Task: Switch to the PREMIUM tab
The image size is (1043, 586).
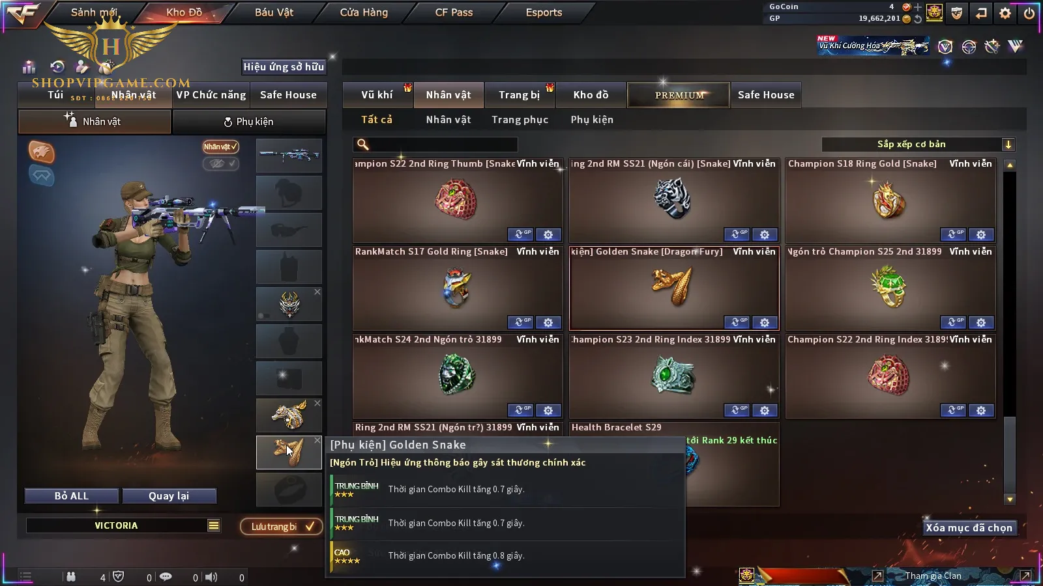Action: (x=679, y=95)
